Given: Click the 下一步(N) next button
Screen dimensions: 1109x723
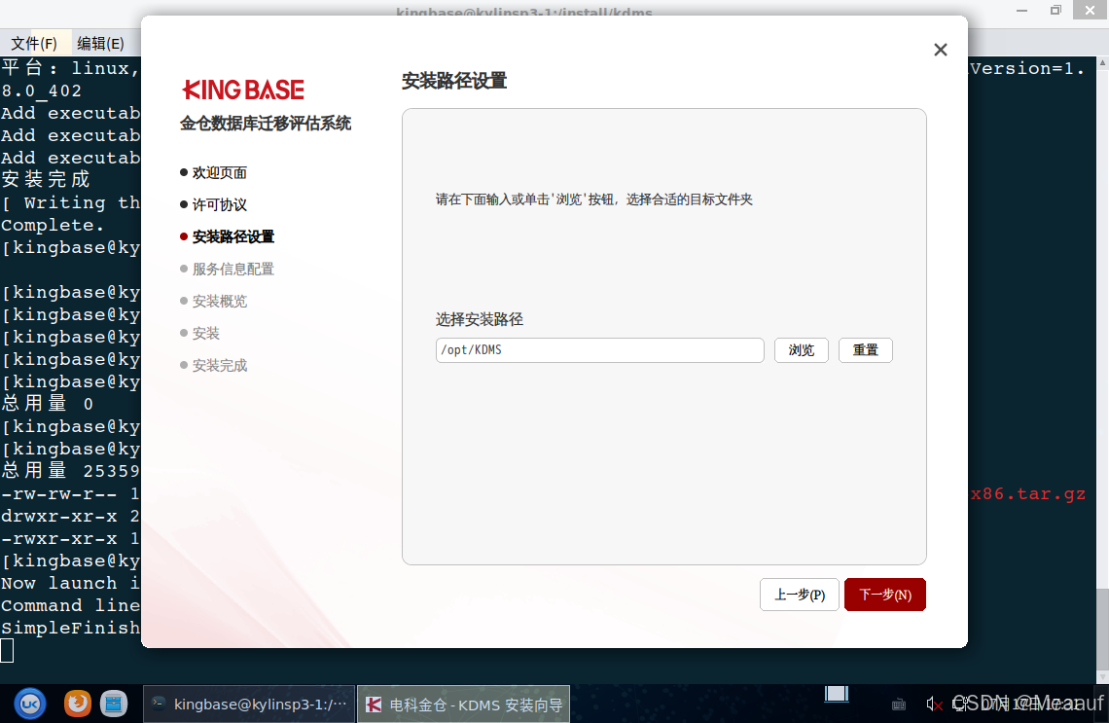Looking at the screenshot, I should tap(885, 595).
